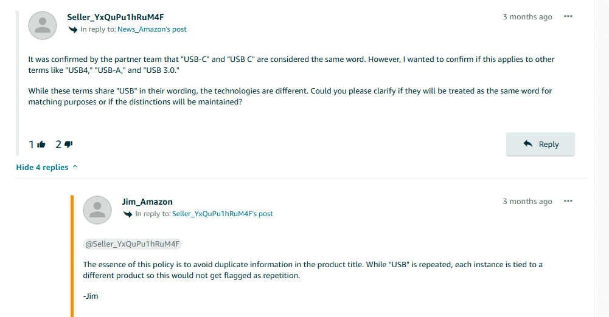This screenshot has height=317, width=609.
Task: Collapse replies using Hide 4 replies
Action: coord(42,167)
